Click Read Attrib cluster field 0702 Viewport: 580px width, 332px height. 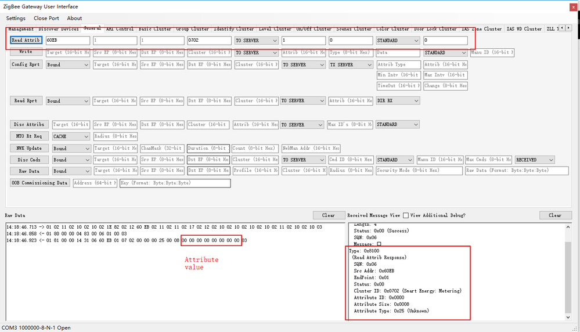coord(209,40)
